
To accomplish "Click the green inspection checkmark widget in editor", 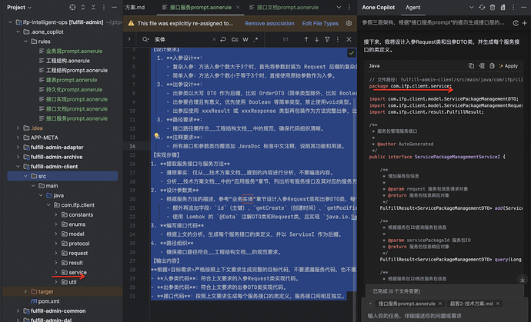I will click(x=352, y=53).
